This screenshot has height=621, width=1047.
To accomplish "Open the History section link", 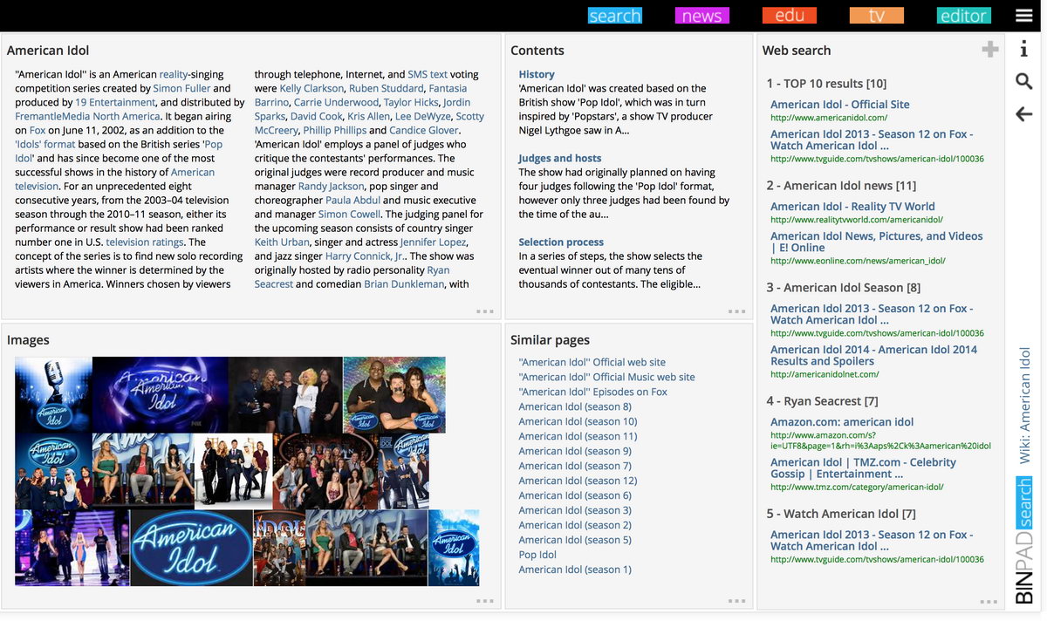I will [537, 74].
